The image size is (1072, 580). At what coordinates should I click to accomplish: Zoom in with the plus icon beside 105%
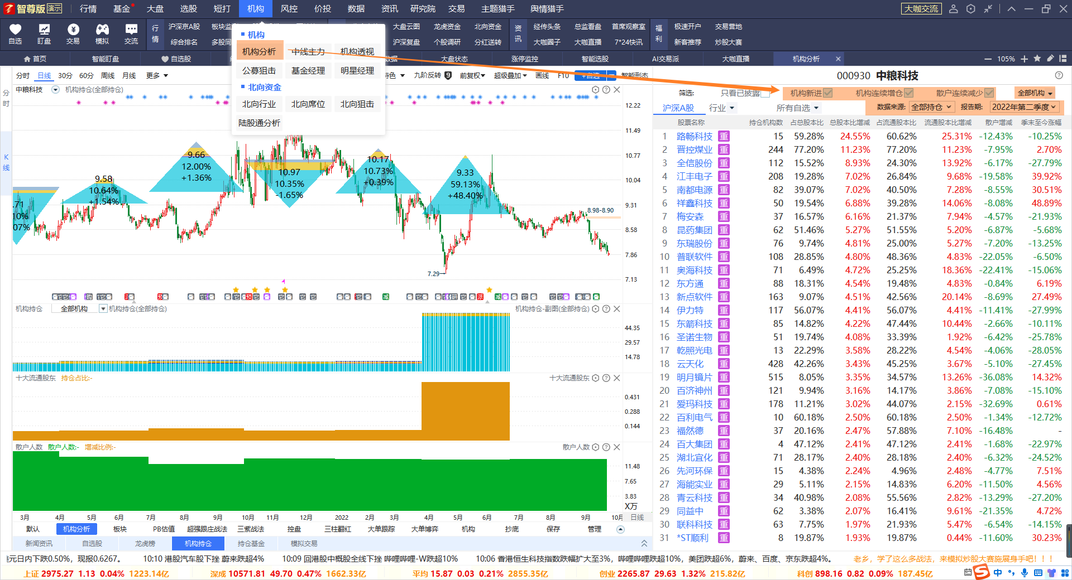click(1024, 59)
